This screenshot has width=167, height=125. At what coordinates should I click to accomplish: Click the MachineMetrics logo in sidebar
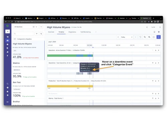[7, 26]
